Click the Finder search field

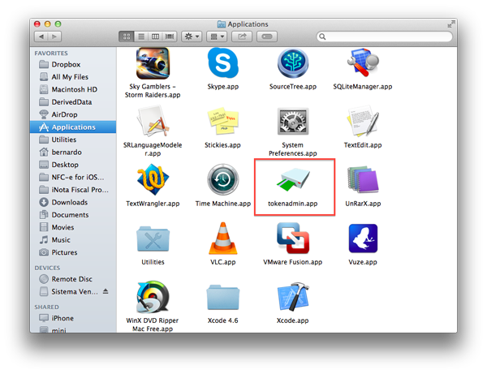click(384, 37)
